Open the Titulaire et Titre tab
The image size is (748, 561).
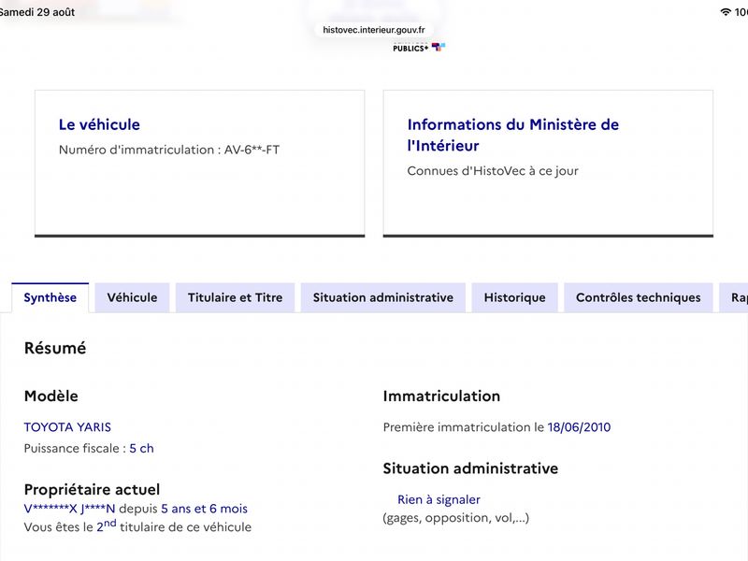pos(236,297)
